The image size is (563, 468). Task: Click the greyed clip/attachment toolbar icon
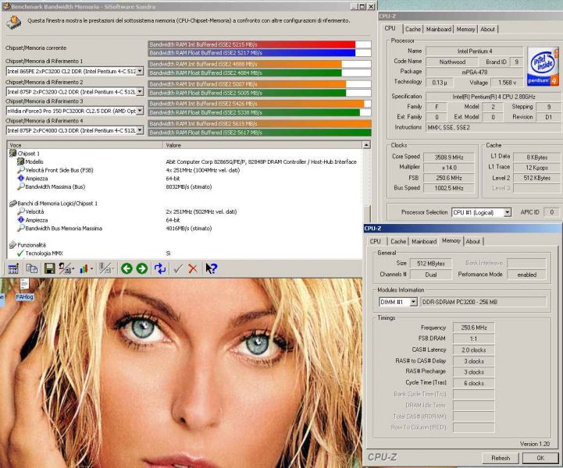pos(105,268)
